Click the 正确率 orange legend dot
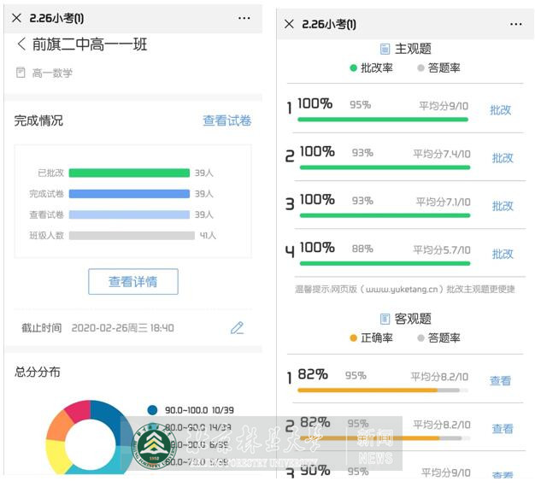535x487 pixels. 354,337
